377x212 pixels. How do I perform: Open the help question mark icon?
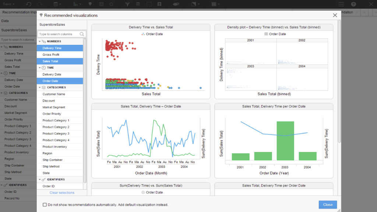pos(353,4)
